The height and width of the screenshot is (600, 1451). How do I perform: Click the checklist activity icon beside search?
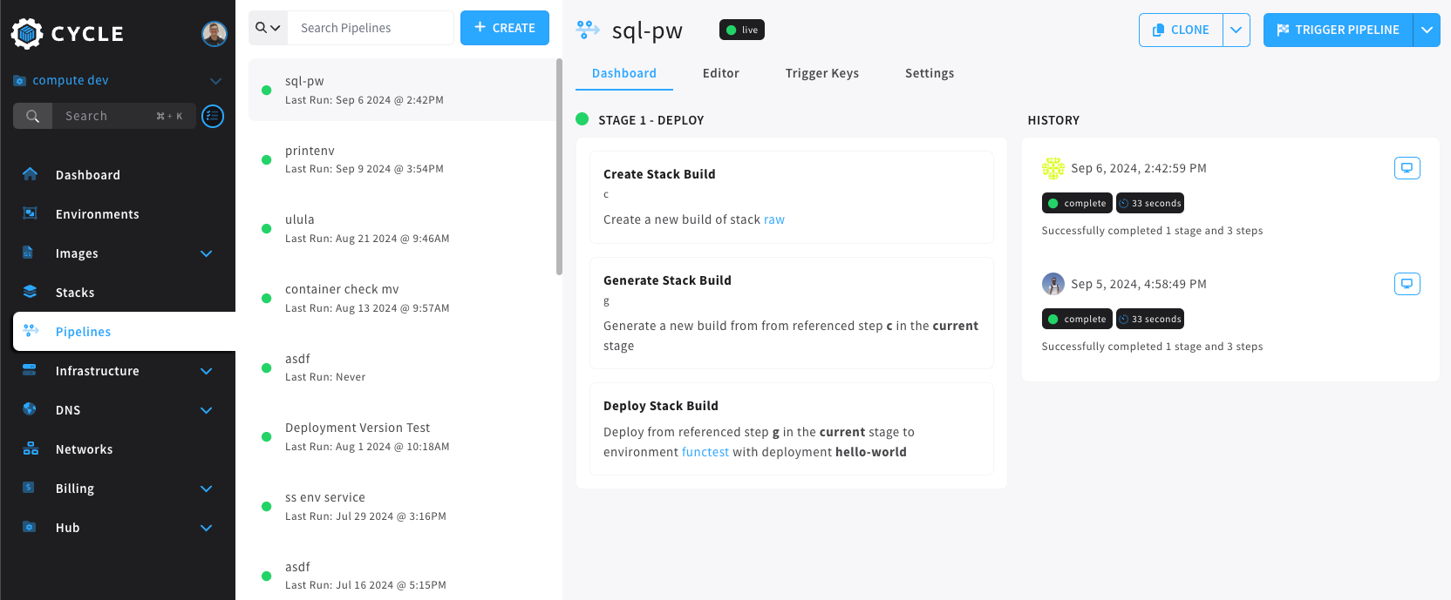[213, 116]
